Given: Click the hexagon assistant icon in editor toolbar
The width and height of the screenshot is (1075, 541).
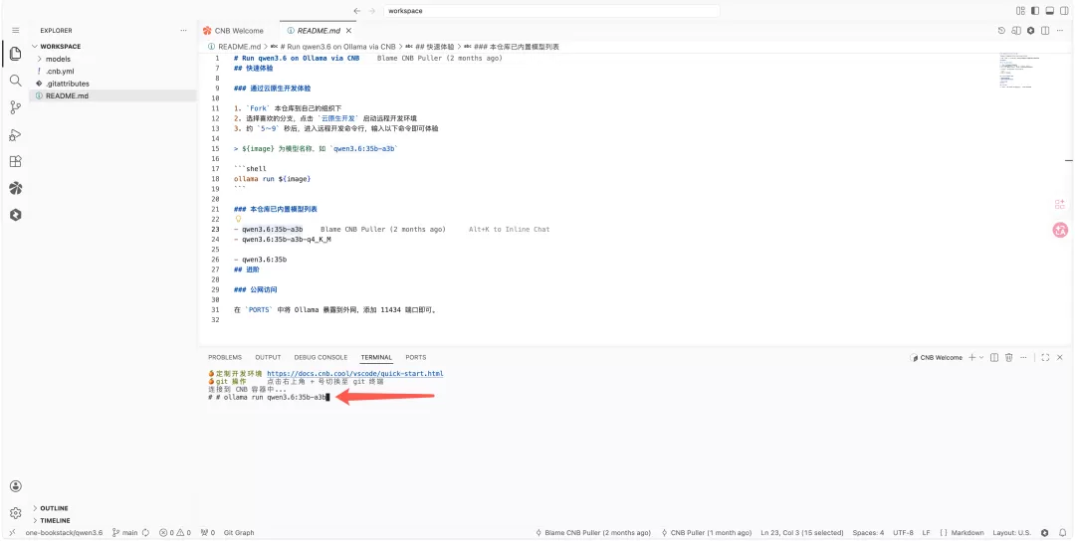Looking at the screenshot, I should (x=1030, y=30).
